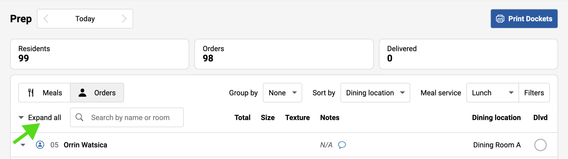Click the person icon on Orders tab
This screenshot has height=159, width=568.
point(82,93)
